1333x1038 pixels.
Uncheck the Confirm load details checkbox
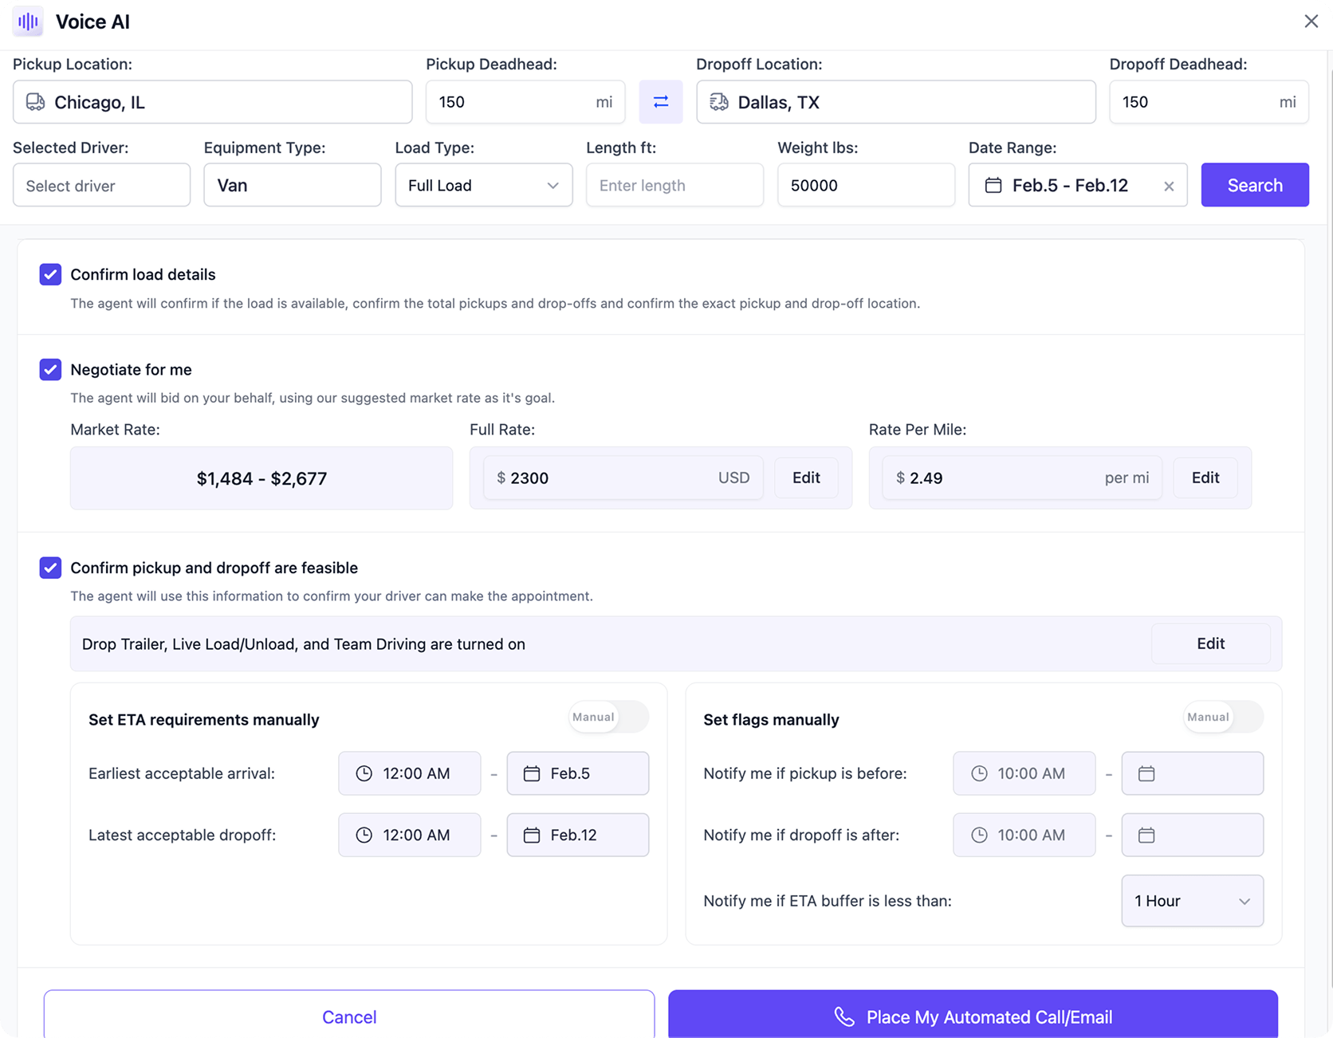click(50, 274)
